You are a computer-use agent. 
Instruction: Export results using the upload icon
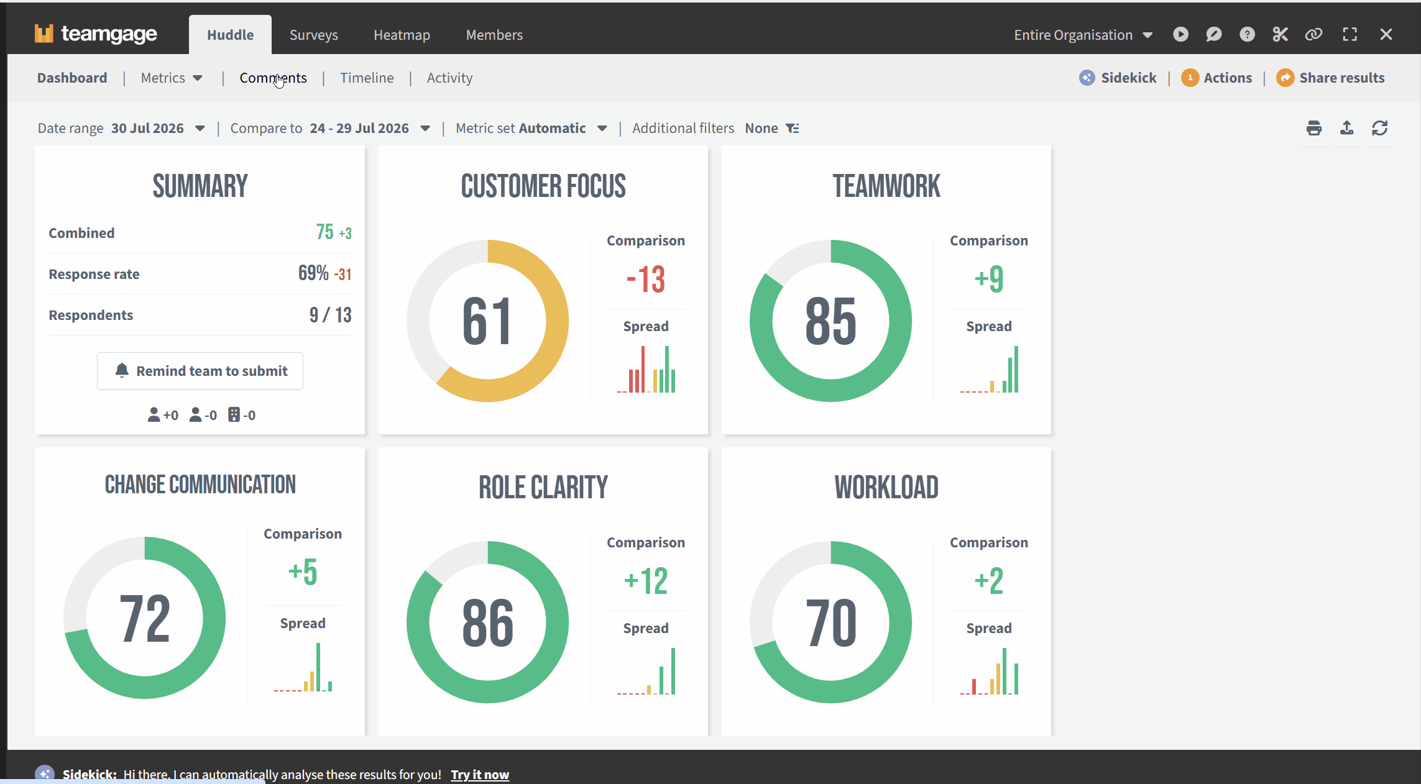click(1346, 128)
